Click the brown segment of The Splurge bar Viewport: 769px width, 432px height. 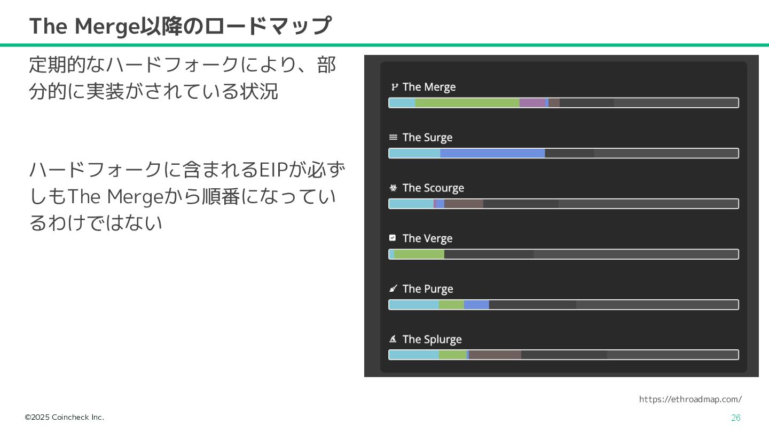(495, 355)
